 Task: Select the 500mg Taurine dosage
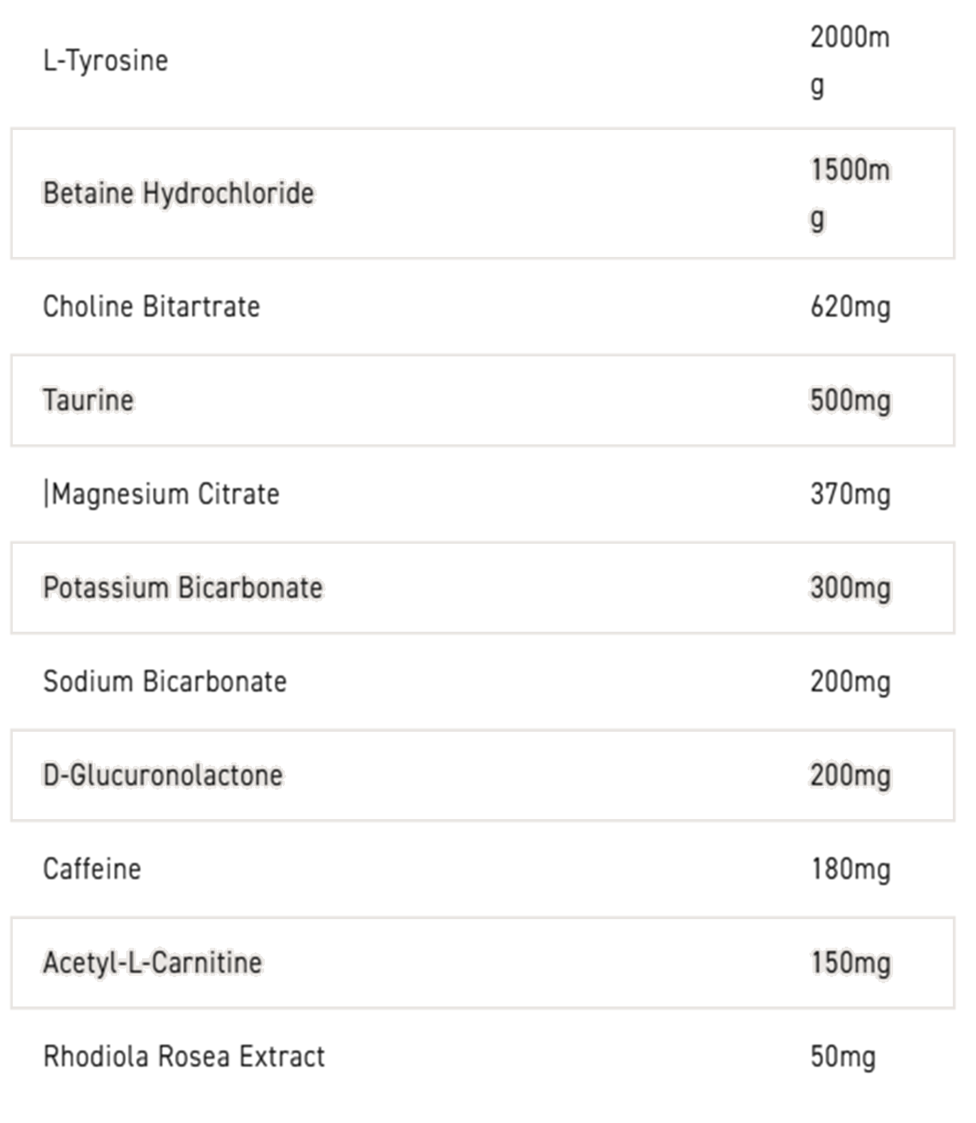tap(850, 401)
